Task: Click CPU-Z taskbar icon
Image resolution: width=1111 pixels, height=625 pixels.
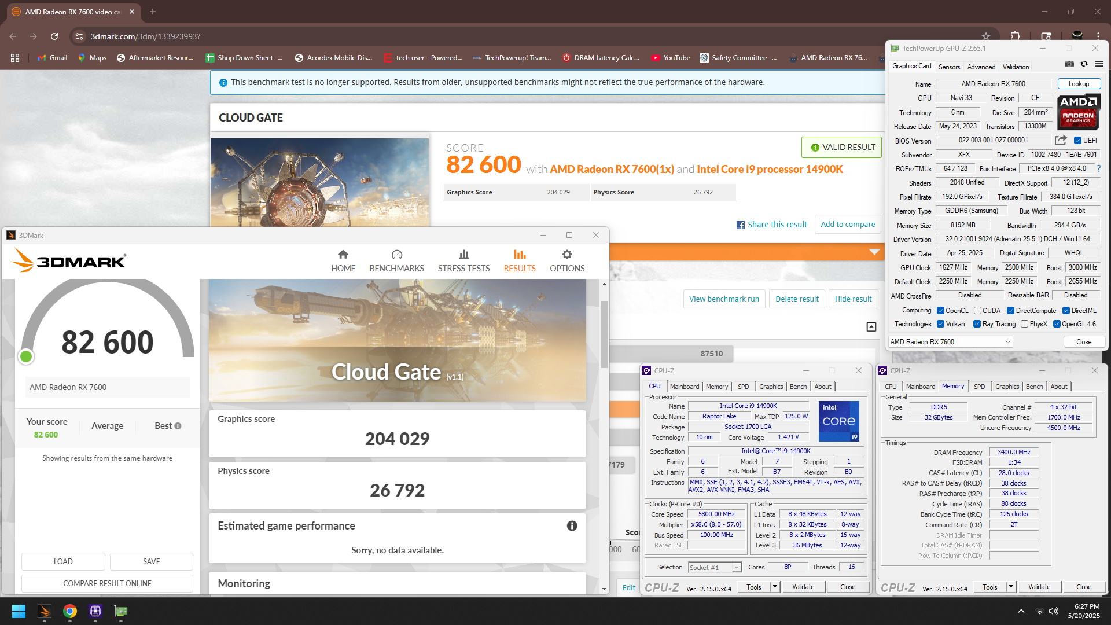Action: click(95, 611)
